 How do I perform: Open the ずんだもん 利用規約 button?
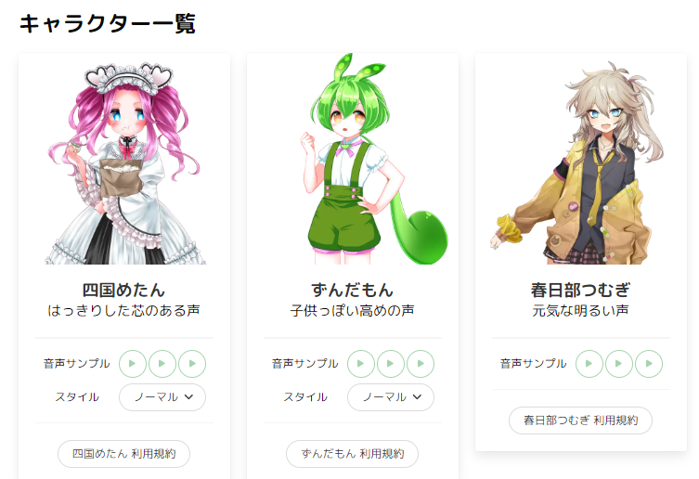point(352,454)
